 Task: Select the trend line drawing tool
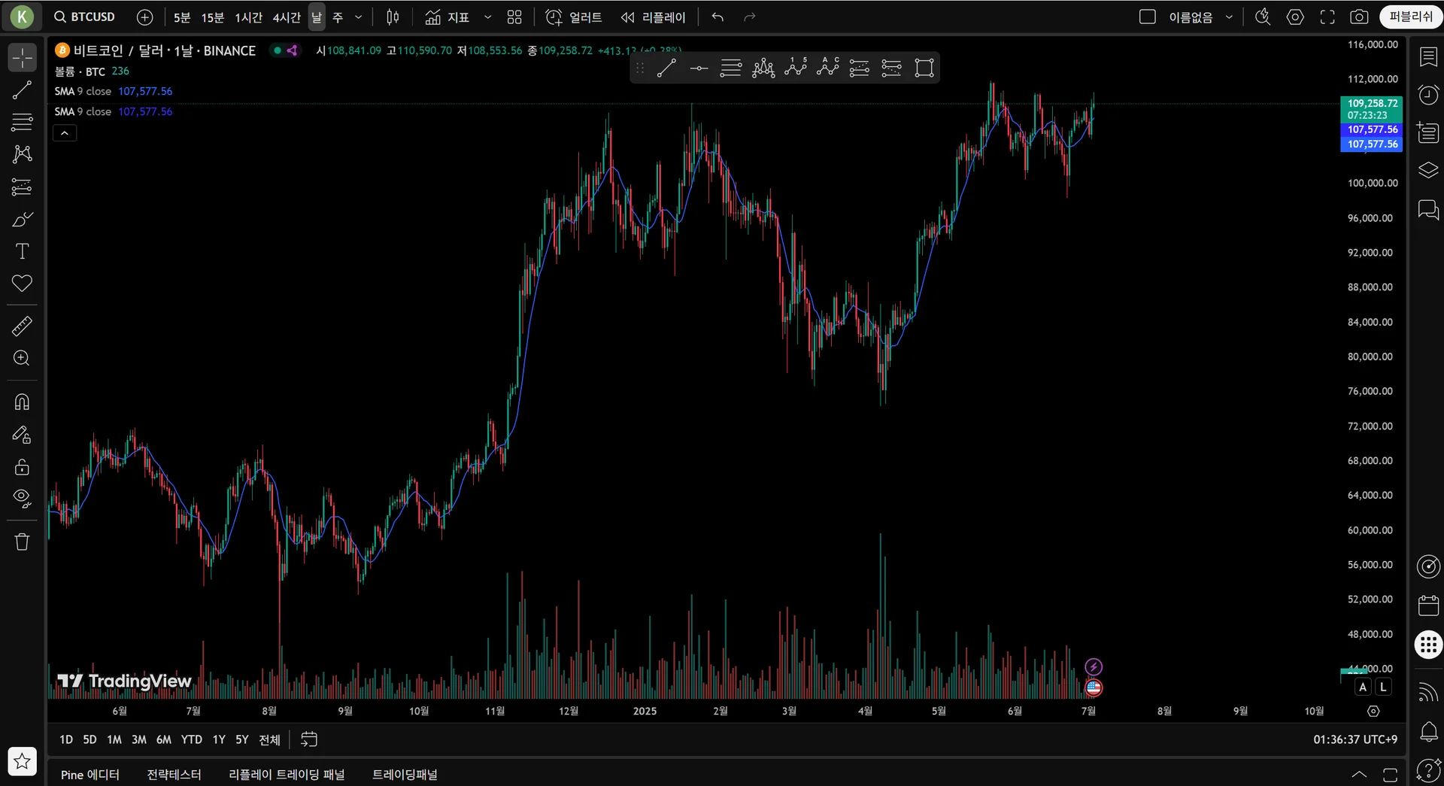[x=22, y=90]
